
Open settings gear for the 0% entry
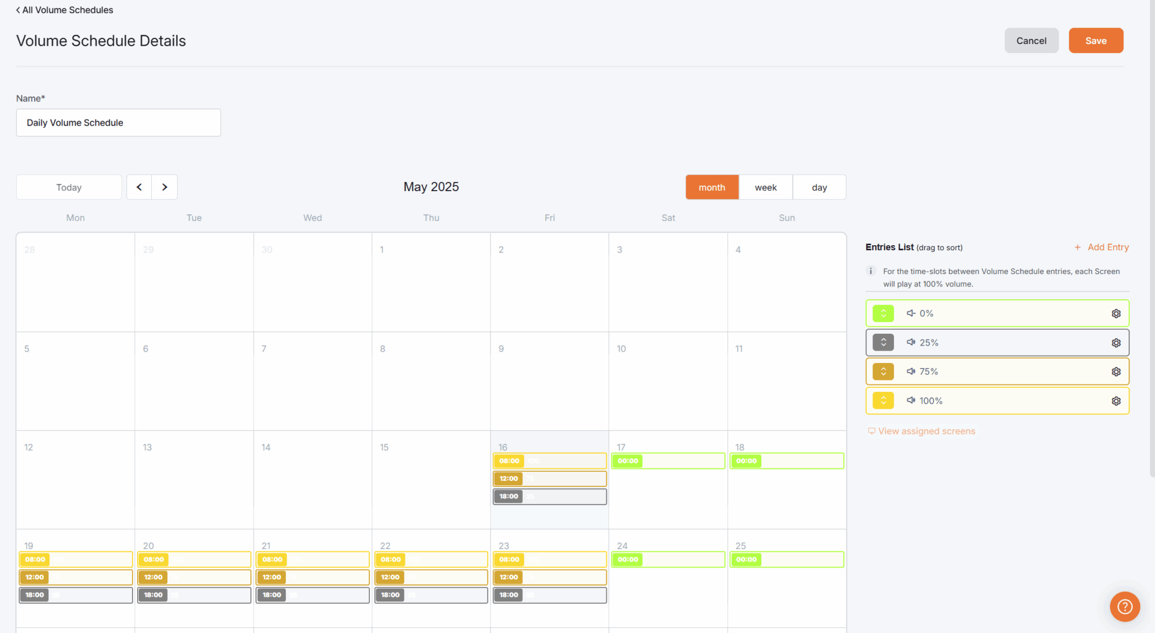(1116, 313)
